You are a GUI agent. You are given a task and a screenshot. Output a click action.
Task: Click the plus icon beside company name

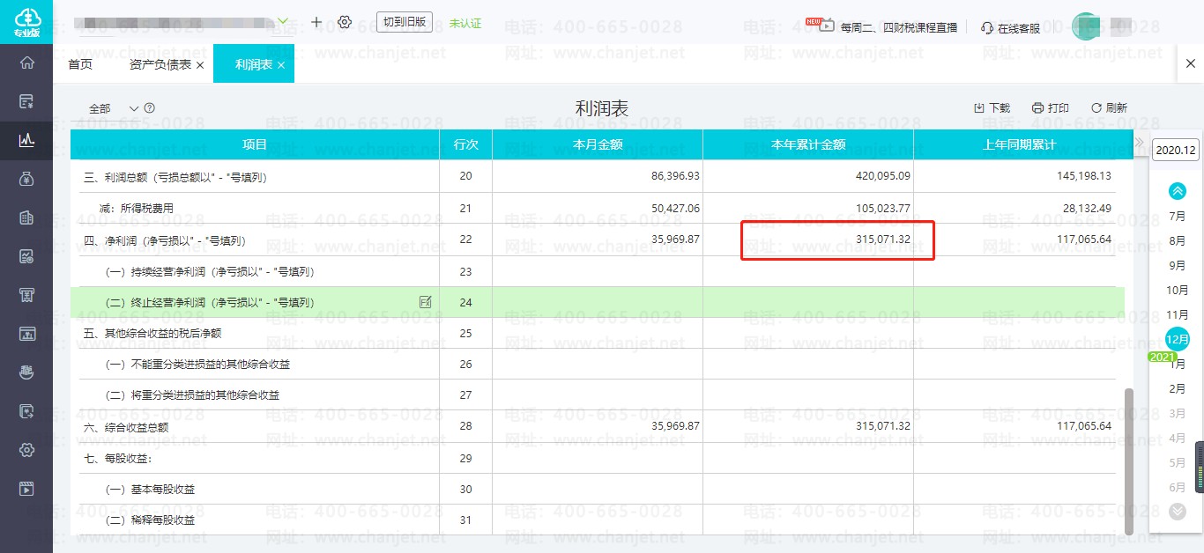316,22
